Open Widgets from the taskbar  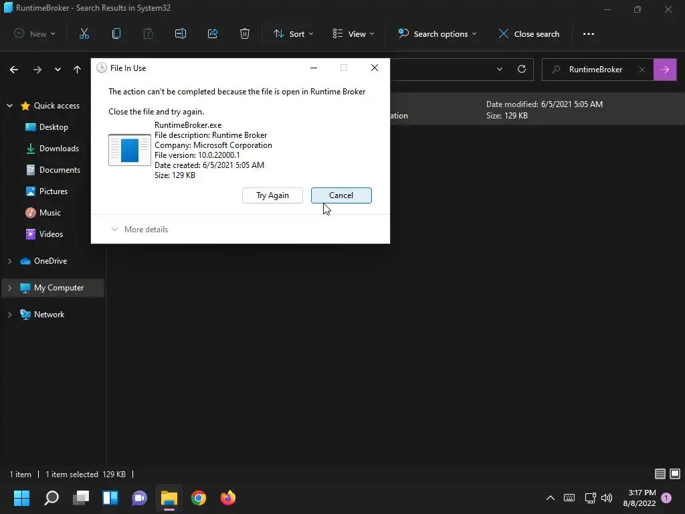point(110,498)
